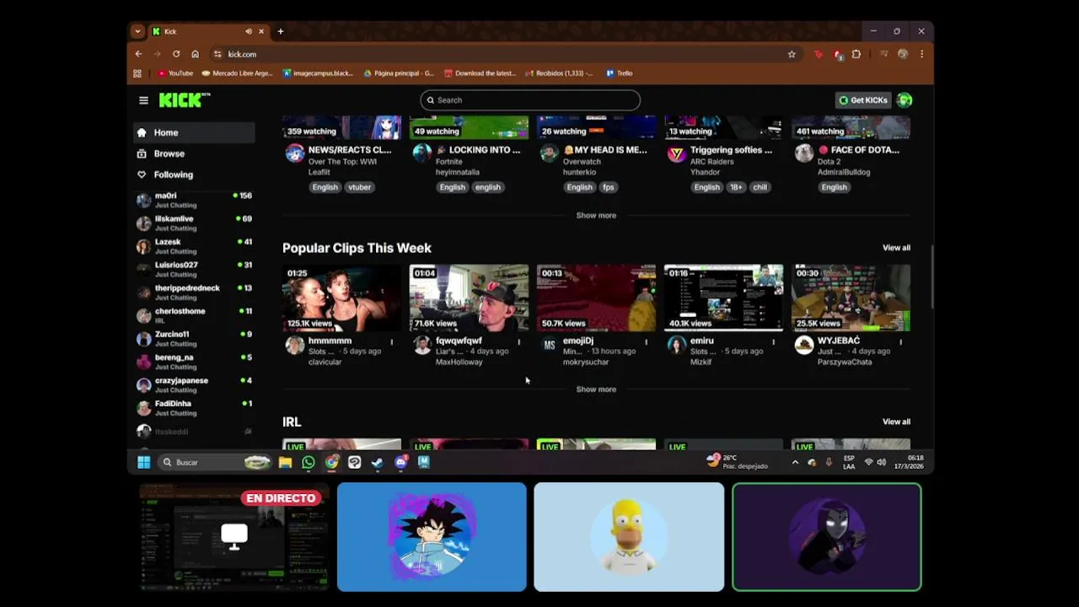
Task: Click the KICK logo
Action: pos(185,99)
